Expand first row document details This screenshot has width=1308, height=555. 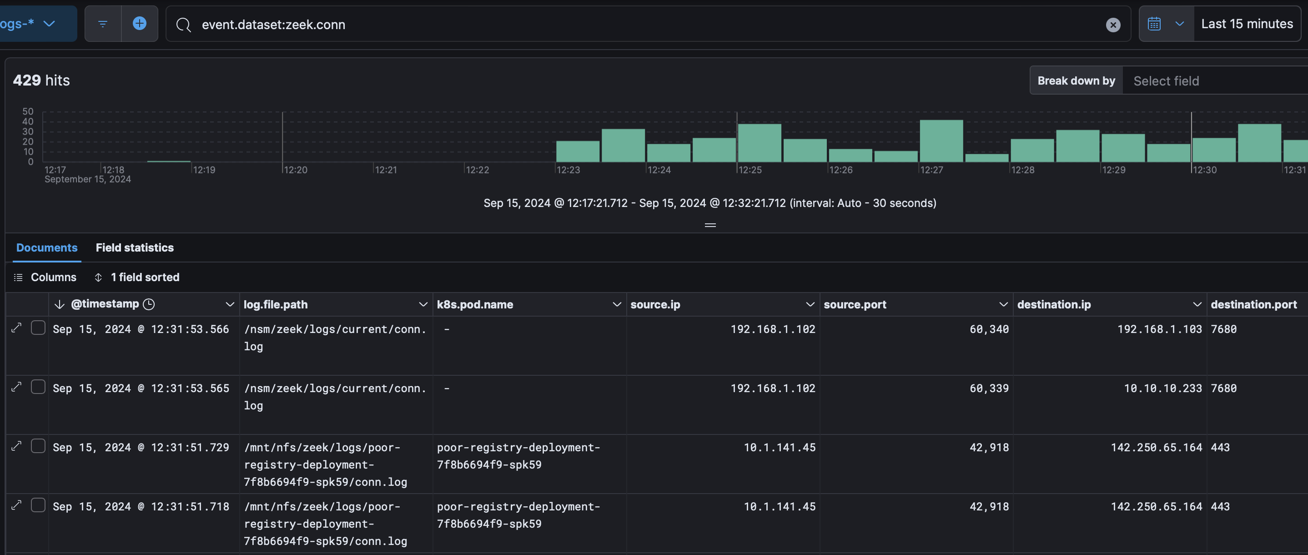pos(16,328)
